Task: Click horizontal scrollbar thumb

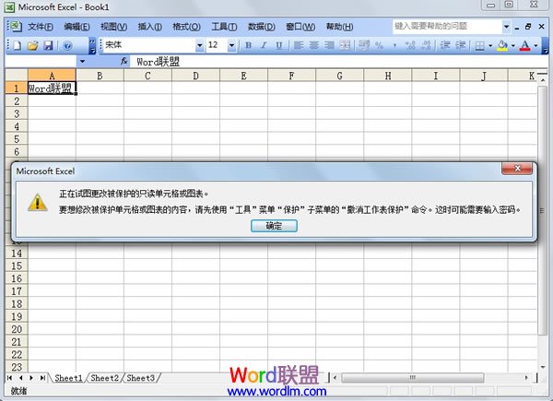Action: click(413, 378)
